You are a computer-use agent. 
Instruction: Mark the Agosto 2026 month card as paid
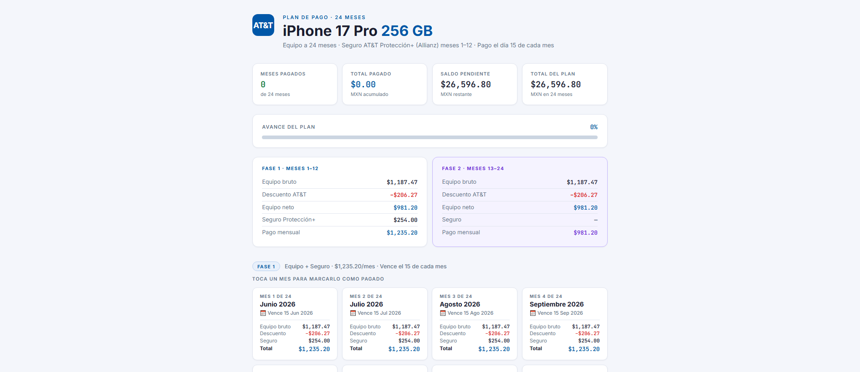[x=475, y=324]
